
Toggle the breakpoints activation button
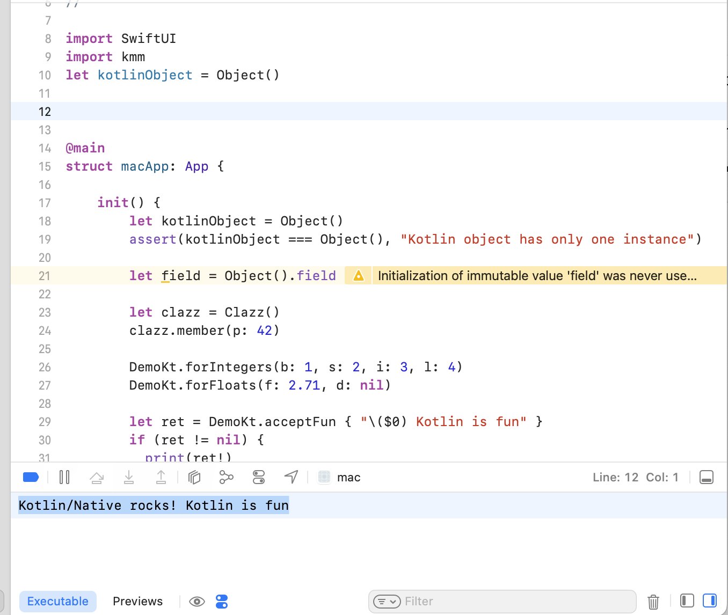(31, 477)
